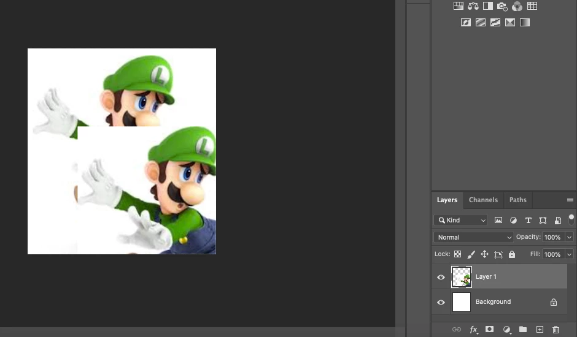
Task: Create a new layer
Action: [x=540, y=329]
